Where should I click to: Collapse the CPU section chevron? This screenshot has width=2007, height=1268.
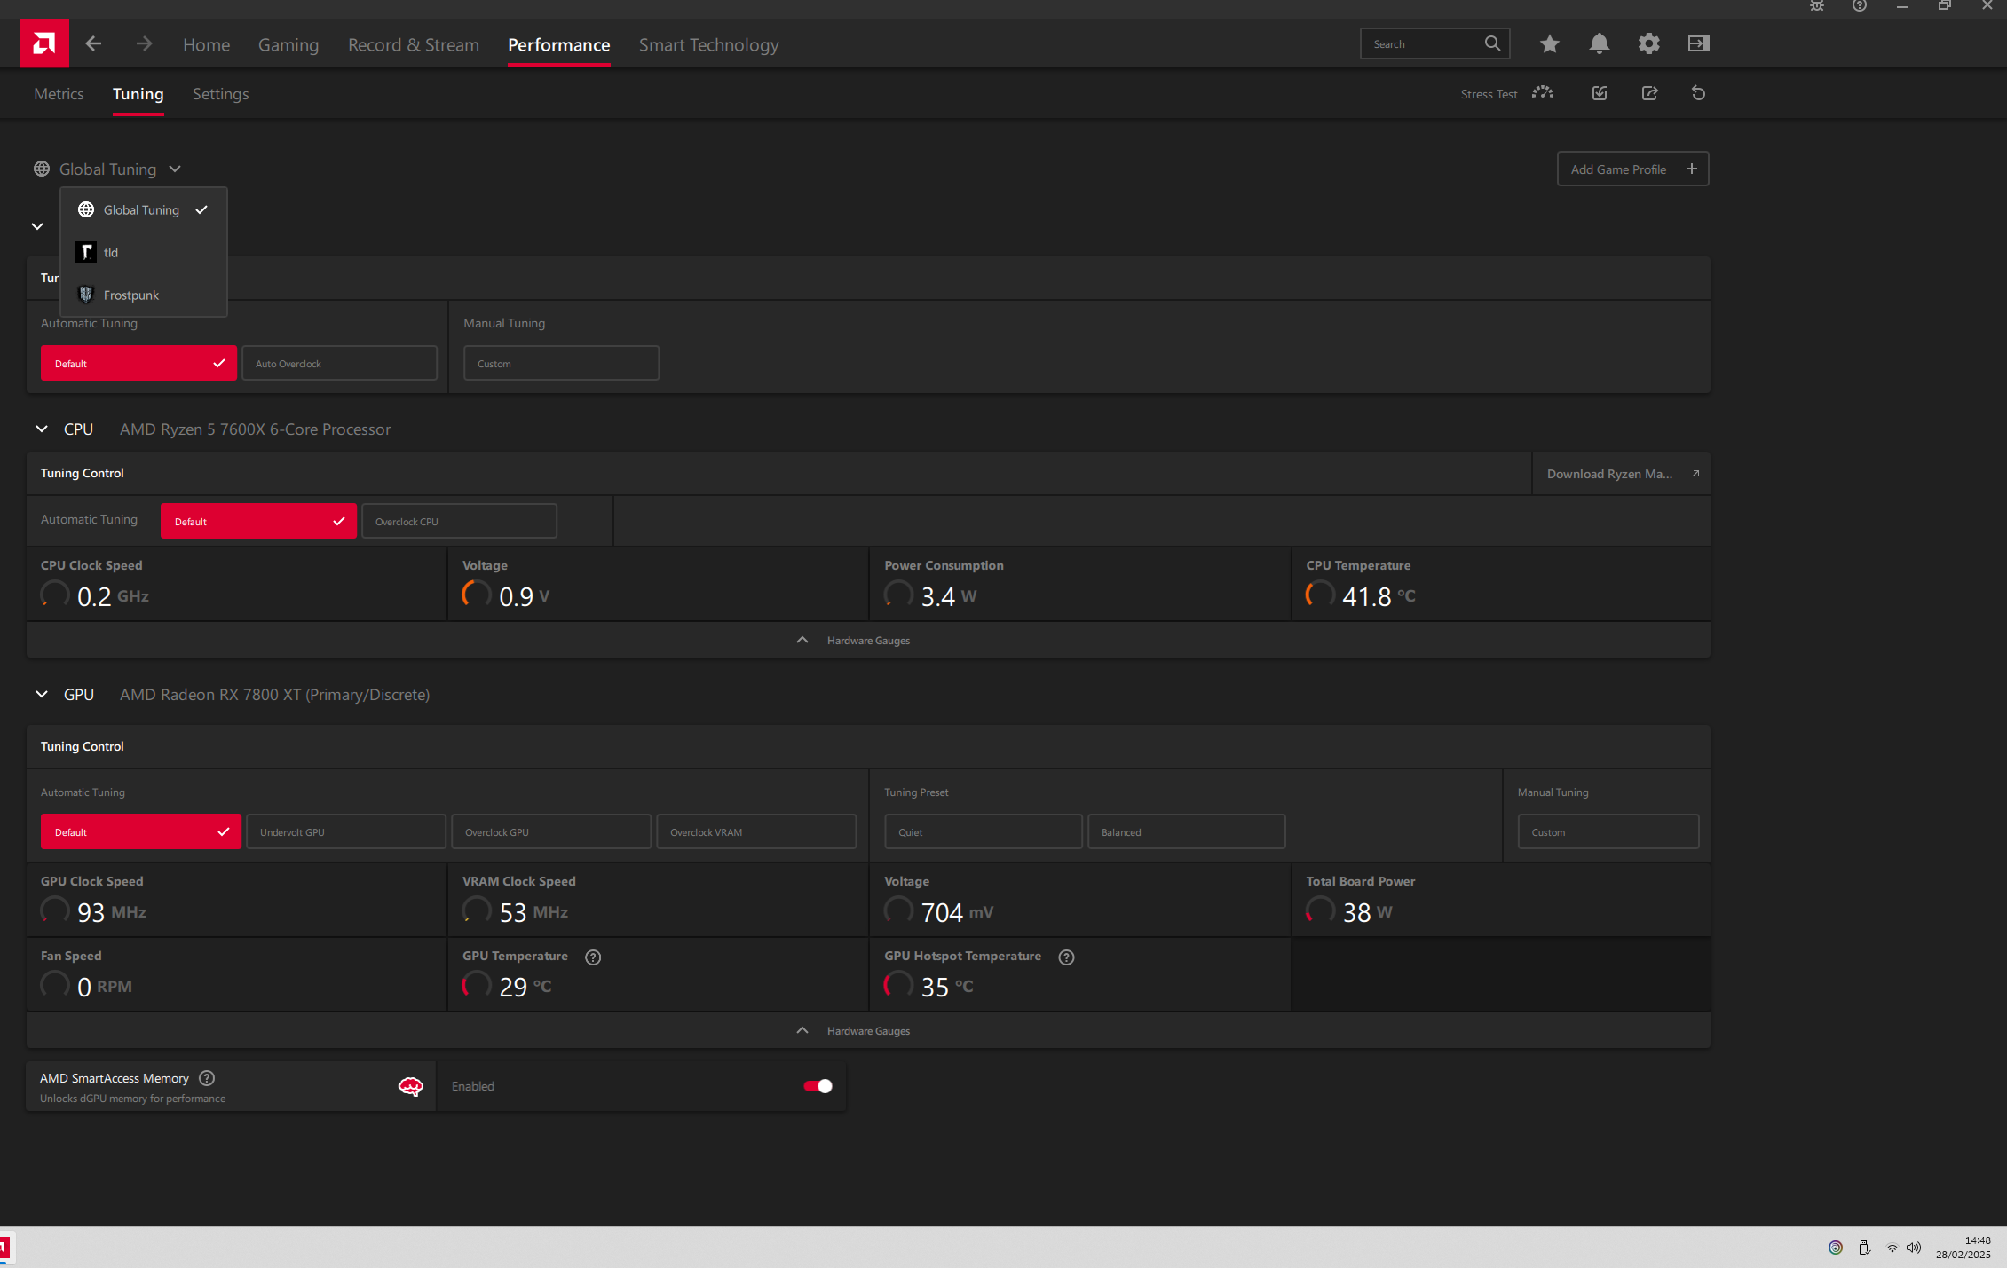(x=42, y=429)
